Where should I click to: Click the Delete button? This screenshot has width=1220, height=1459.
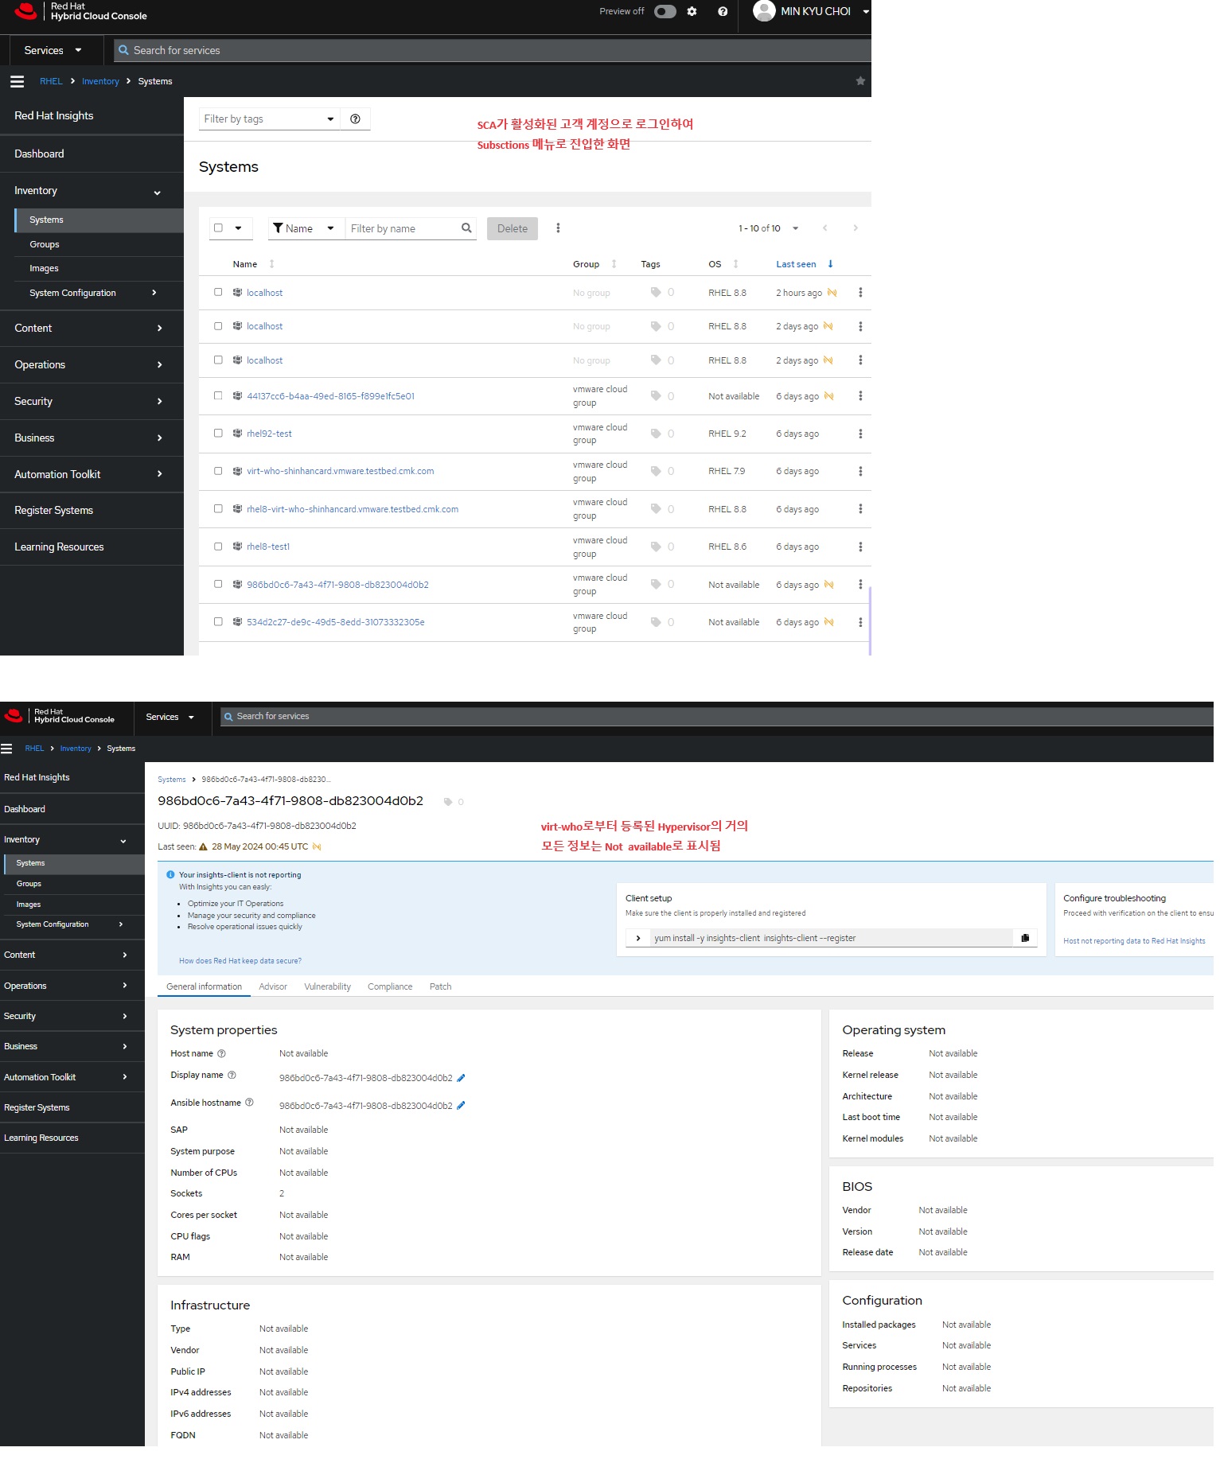pos(513,228)
